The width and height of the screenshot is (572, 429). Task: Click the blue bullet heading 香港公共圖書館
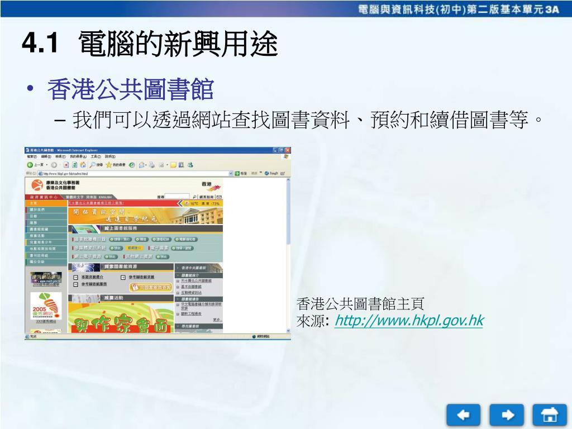[131, 89]
